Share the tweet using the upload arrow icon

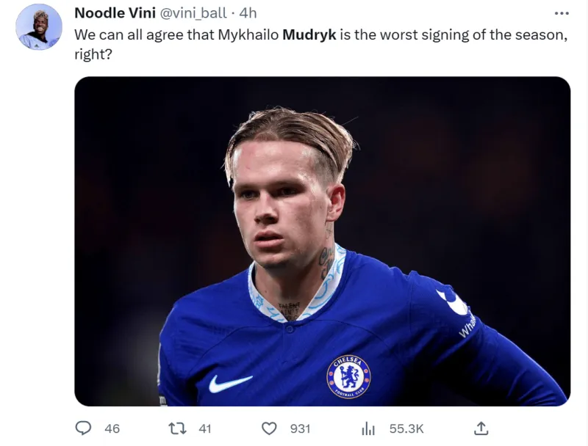[x=481, y=428]
